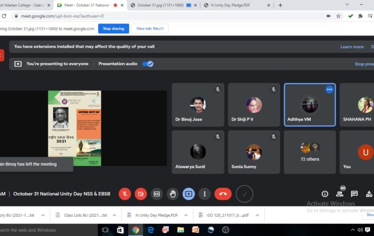
Task: Open a new browser tab
Action: pyautogui.click(x=280, y=5)
